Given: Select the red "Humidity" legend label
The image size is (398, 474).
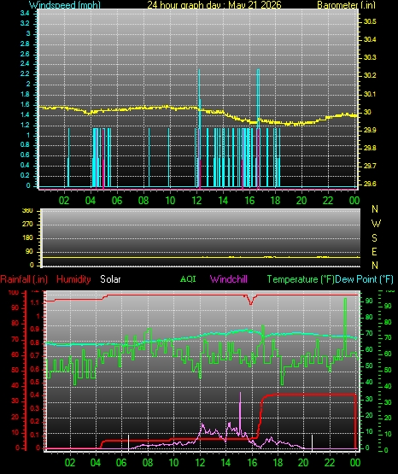Looking at the screenshot, I should tap(73, 279).
